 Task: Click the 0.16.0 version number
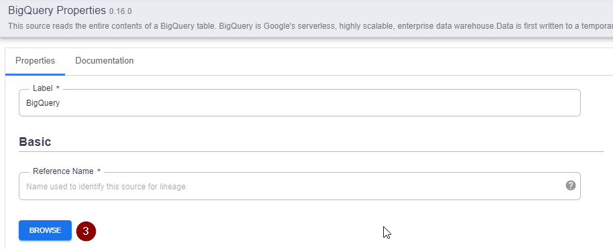click(x=121, y=11)
